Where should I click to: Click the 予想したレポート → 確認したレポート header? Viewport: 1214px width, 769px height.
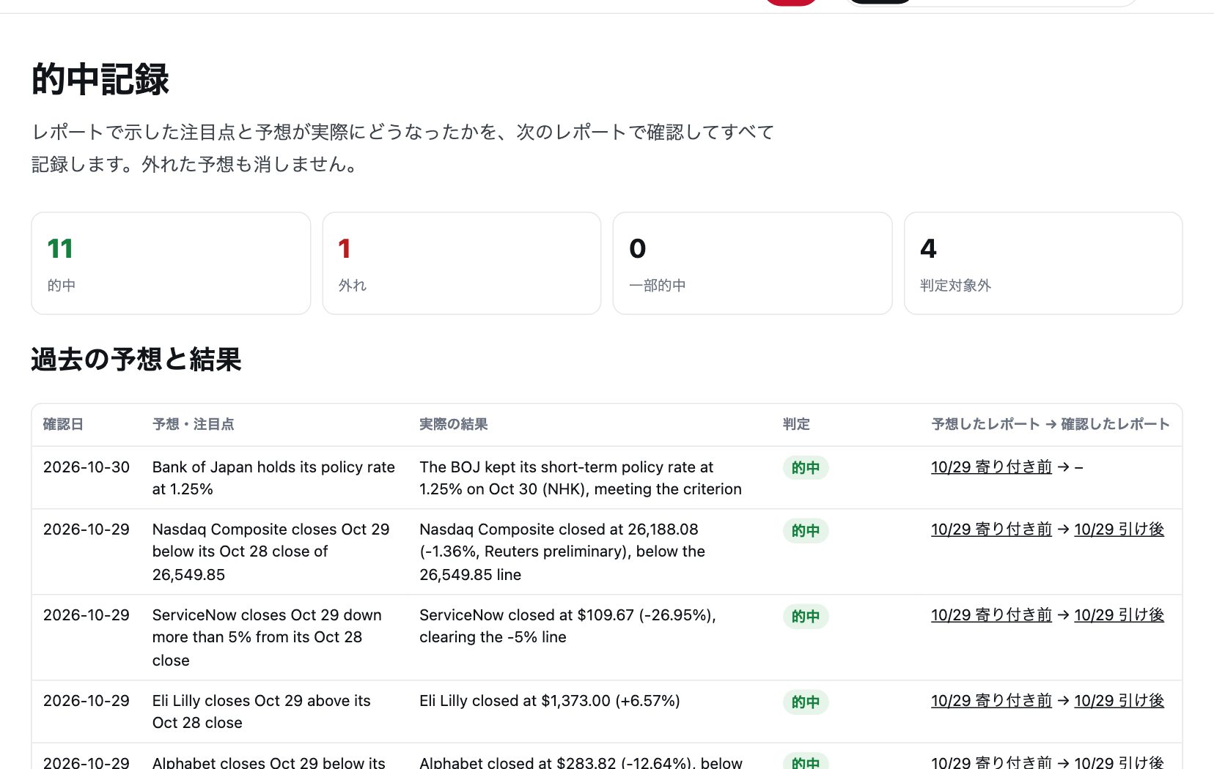1051,424
